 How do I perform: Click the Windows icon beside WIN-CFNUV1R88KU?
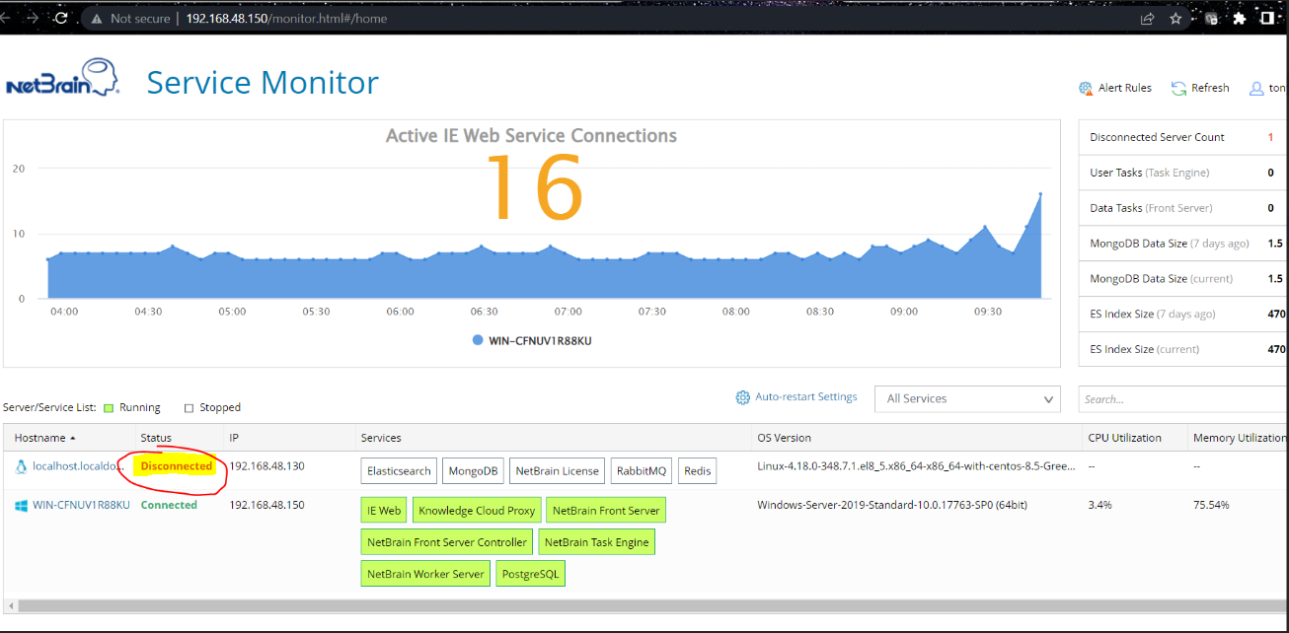point(21,505)
